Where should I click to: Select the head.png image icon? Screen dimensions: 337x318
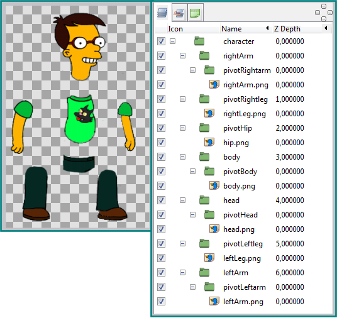(214, 229)
